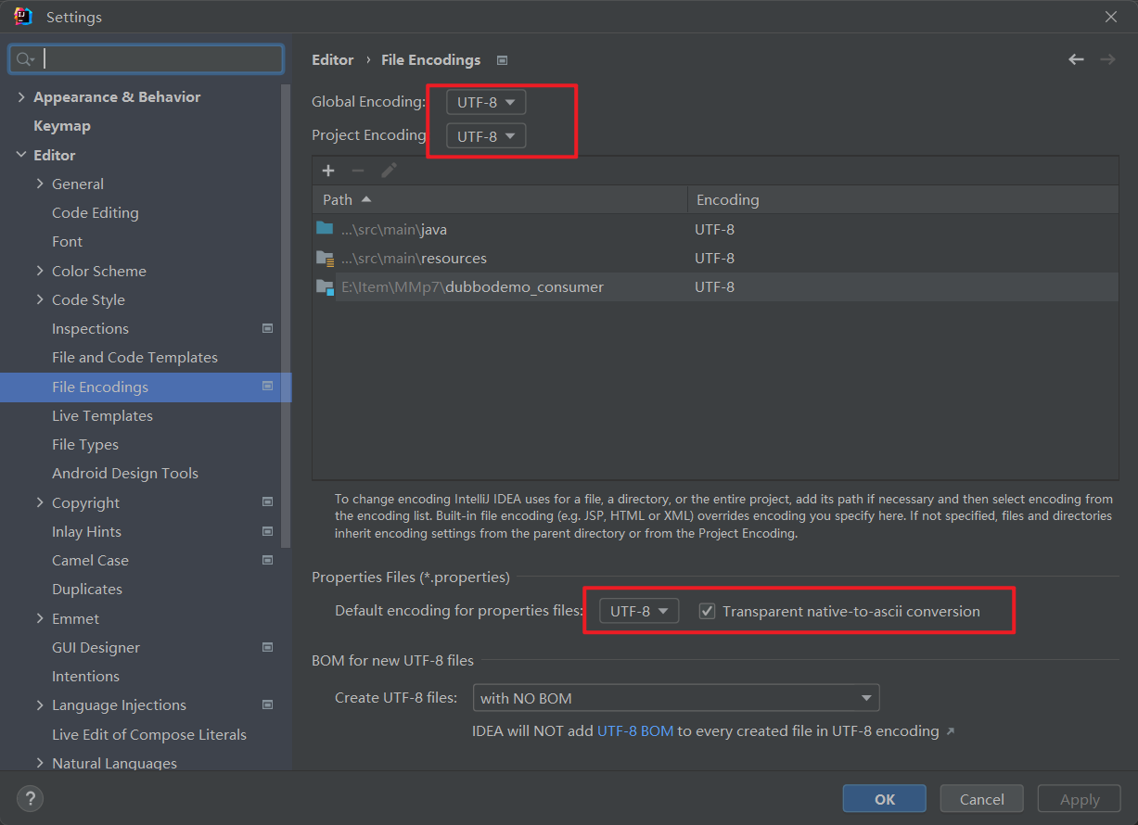
Task: Expand the Appearance & Behavior section
Action: pyautogui.click(x=21, y=97)
